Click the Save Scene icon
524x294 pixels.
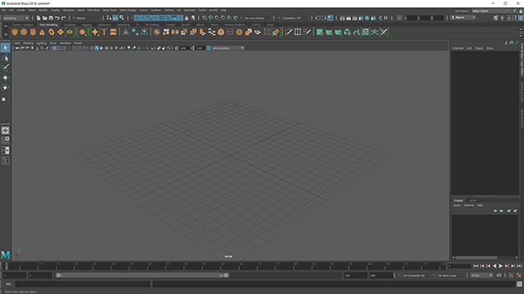click(x=51, y=18)
